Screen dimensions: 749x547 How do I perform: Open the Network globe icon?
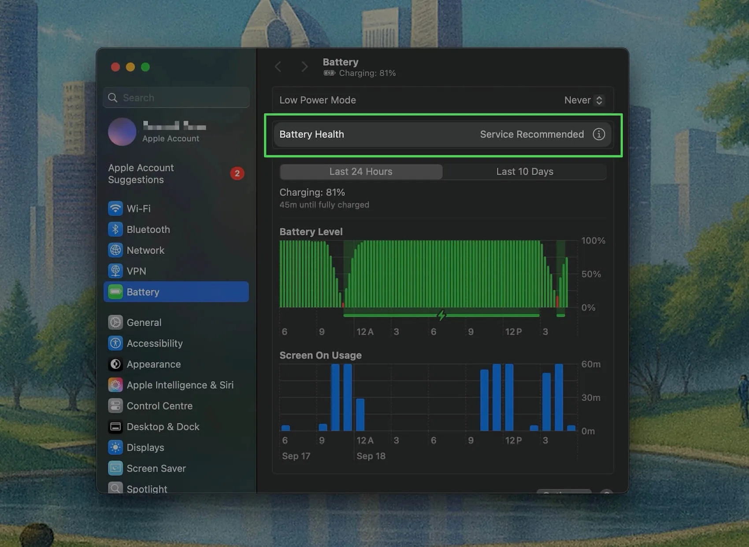point(115,250)
